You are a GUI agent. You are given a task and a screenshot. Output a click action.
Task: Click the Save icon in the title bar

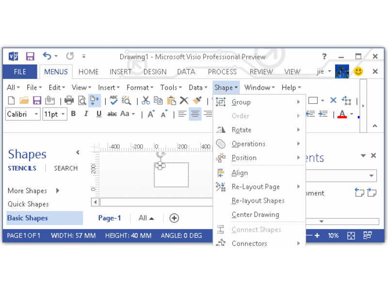click(x=30, y=56)
